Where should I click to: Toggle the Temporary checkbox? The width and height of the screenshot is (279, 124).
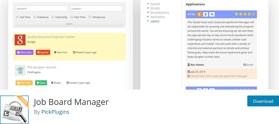point(90,17)
